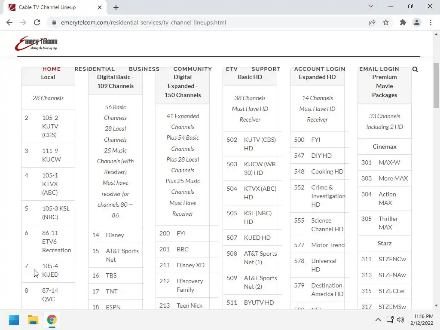Click the website search magnifier icon

click(x=415, y=69)
